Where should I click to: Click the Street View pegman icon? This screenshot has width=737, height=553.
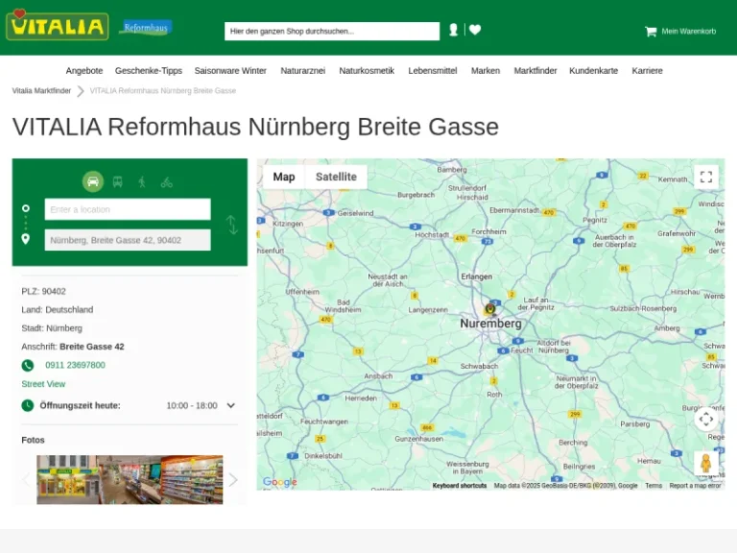click(x=706, y=464)
